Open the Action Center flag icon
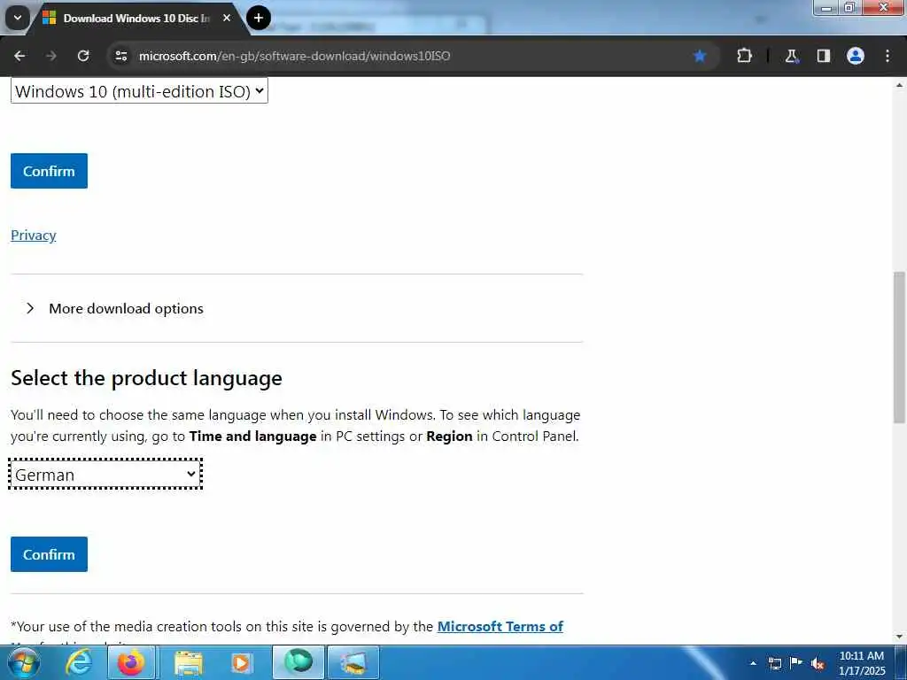This screenshot has width=907, height=680. [796, 662]
